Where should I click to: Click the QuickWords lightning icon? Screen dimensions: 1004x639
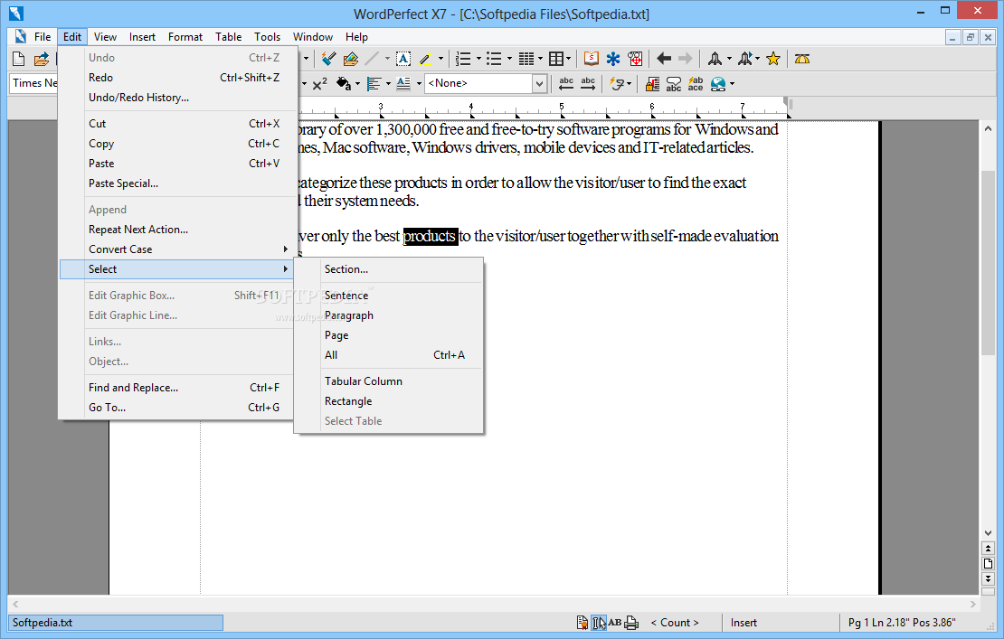617,84
